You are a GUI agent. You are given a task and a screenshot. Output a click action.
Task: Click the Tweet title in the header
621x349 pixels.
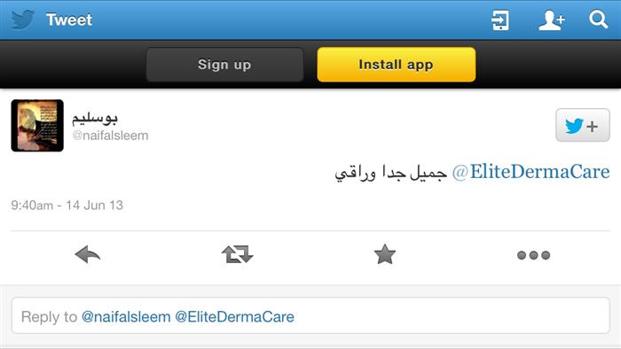click(x=69, y=19)
